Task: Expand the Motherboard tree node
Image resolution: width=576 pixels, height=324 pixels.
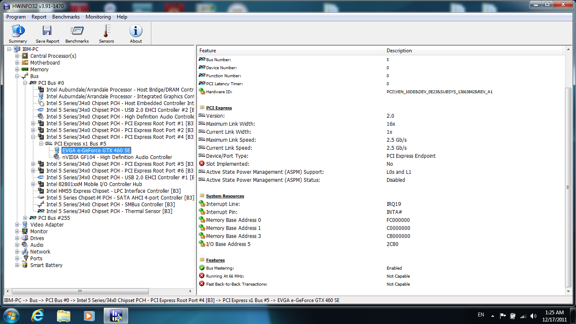Action: tap(17, 62)
